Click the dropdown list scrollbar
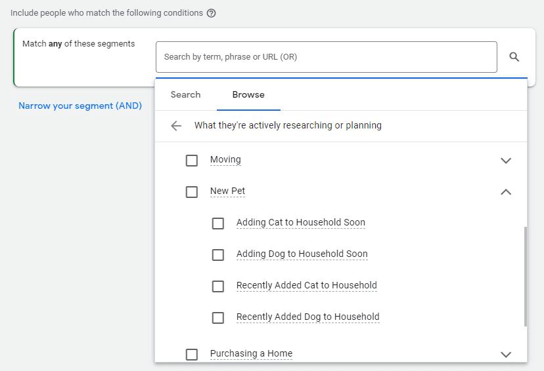The width and height of the screenshot is (544, 371). pyautogui.click(x=525, y=276)
